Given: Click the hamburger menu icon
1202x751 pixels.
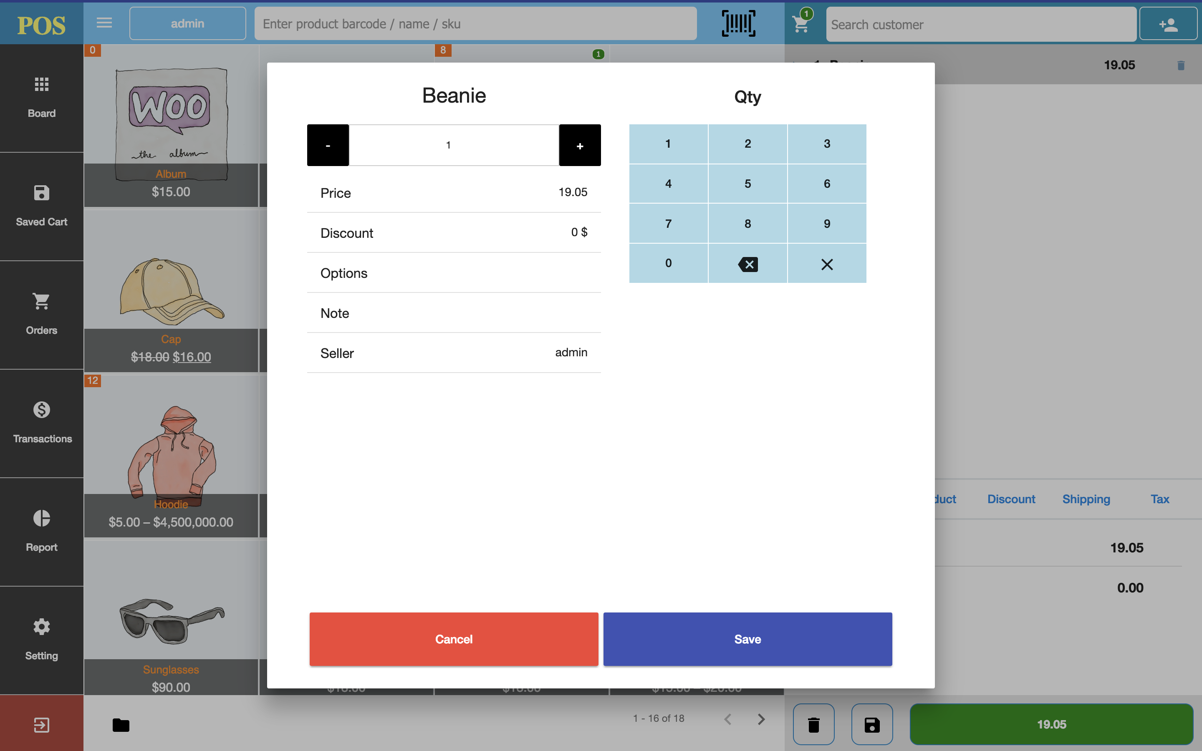Looking at the screenshot, I should (x=104, y=23).
